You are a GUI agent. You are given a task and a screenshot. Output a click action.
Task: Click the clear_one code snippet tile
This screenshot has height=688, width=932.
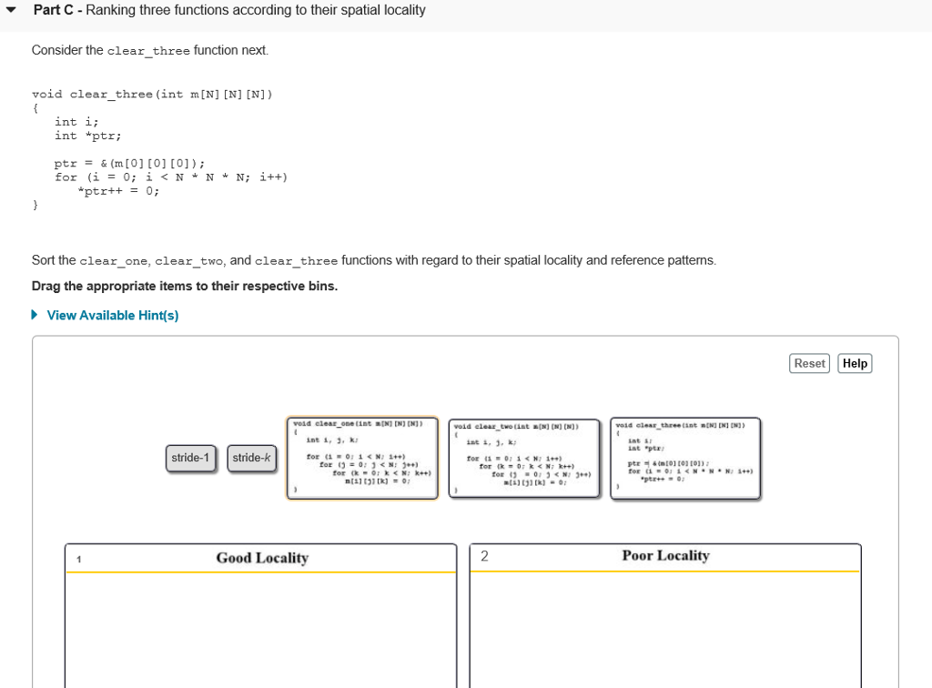coord(361,457)
